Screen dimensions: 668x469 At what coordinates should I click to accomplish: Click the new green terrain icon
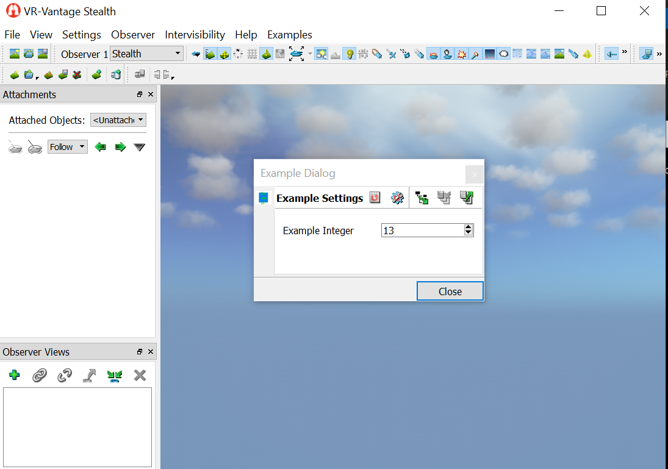pos(15,75)
